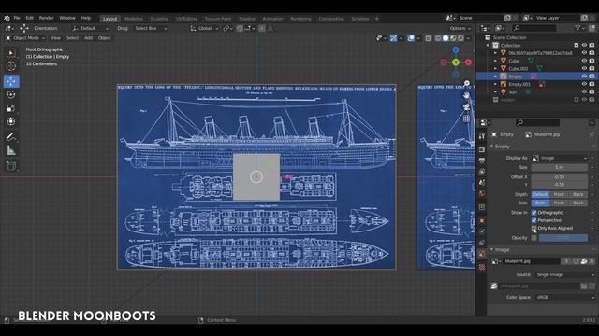599x336 pixels.
Task: Unlink blueprint.jpg image with X icon
Action: point(592,261)
